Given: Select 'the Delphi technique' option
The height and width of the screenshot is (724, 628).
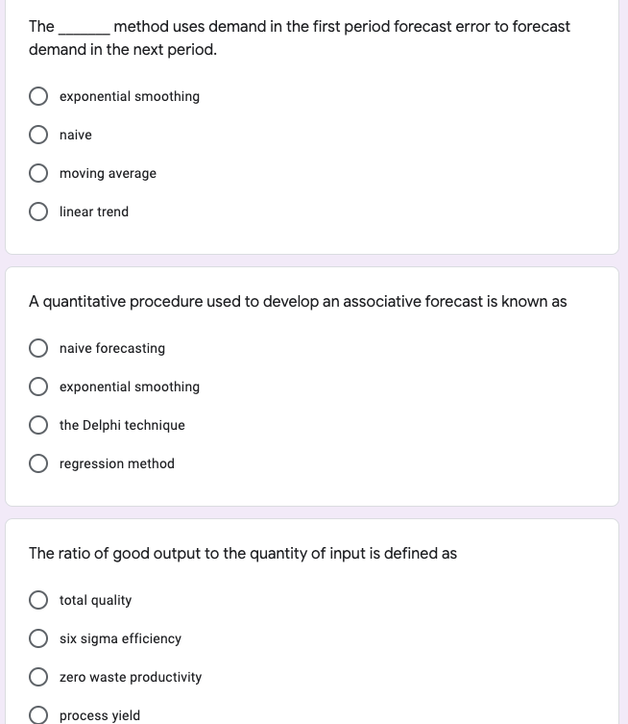Looking at the screenshot, I should pos(38,425).
